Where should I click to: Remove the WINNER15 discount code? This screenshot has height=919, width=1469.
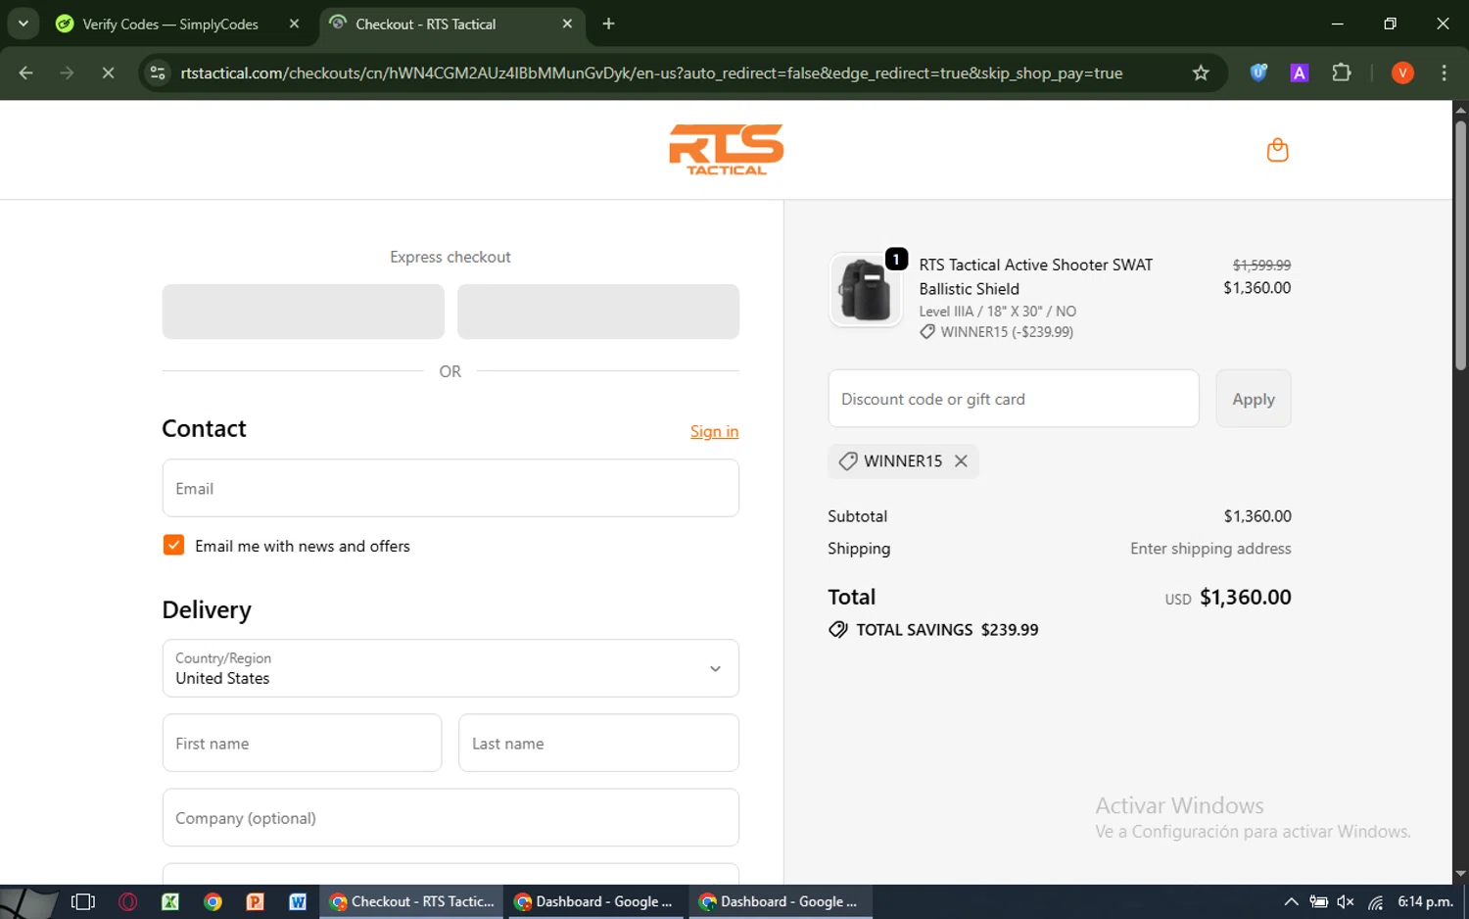pos(961,461)
